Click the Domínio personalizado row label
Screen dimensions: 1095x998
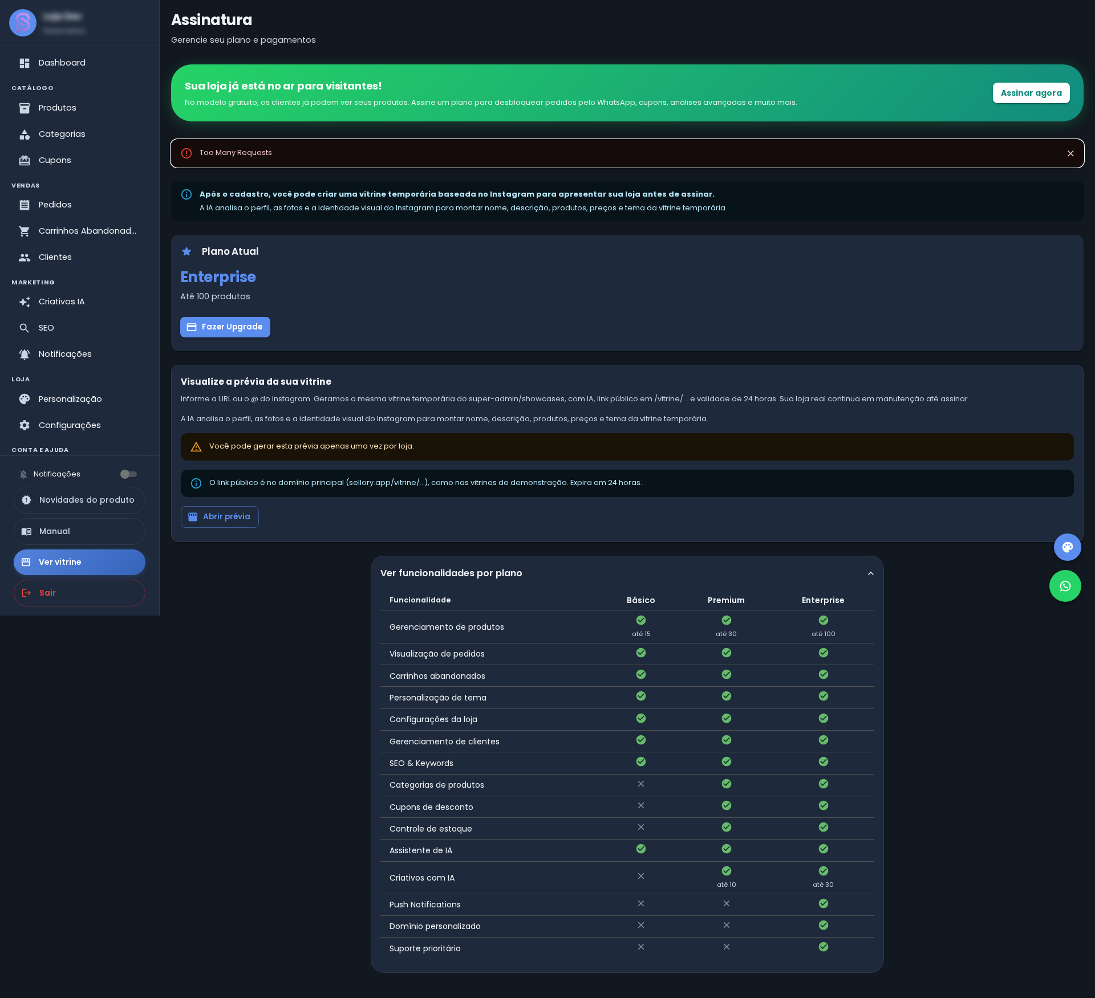point(435,926)
